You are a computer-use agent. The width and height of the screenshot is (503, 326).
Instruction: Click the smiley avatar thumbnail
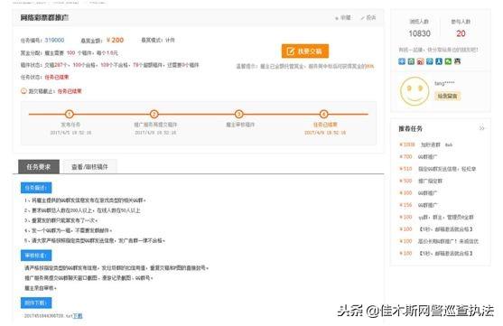point(415,91)
